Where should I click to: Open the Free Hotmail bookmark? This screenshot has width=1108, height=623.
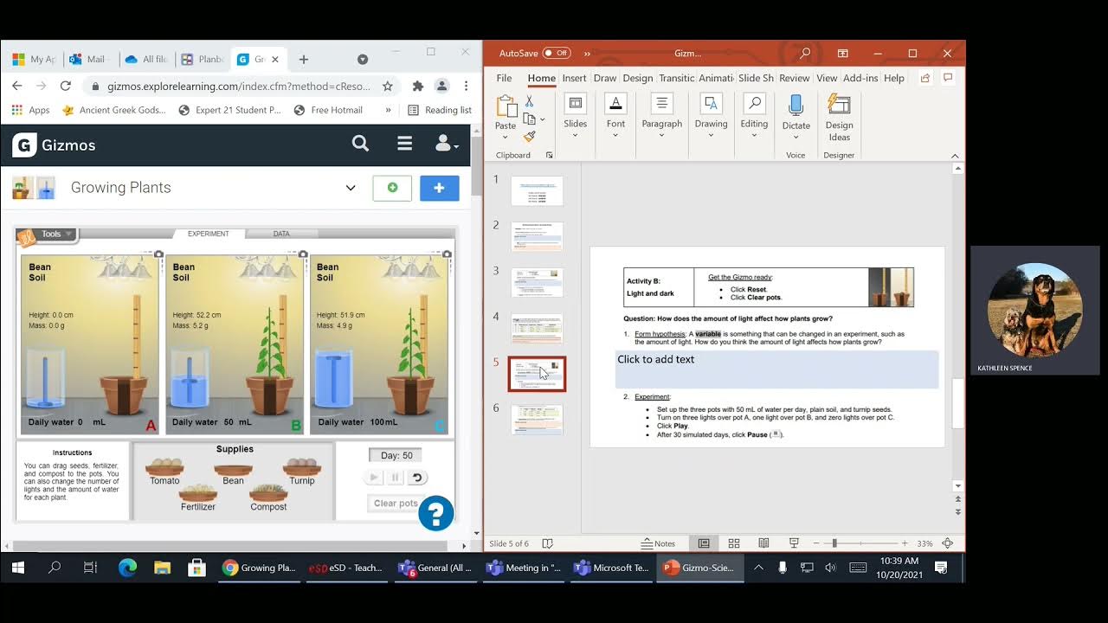click(x=328, y=110)
